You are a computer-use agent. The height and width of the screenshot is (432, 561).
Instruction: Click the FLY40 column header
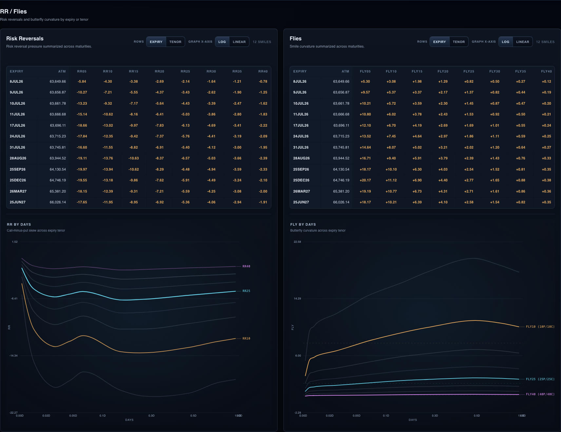pos(546,71)
